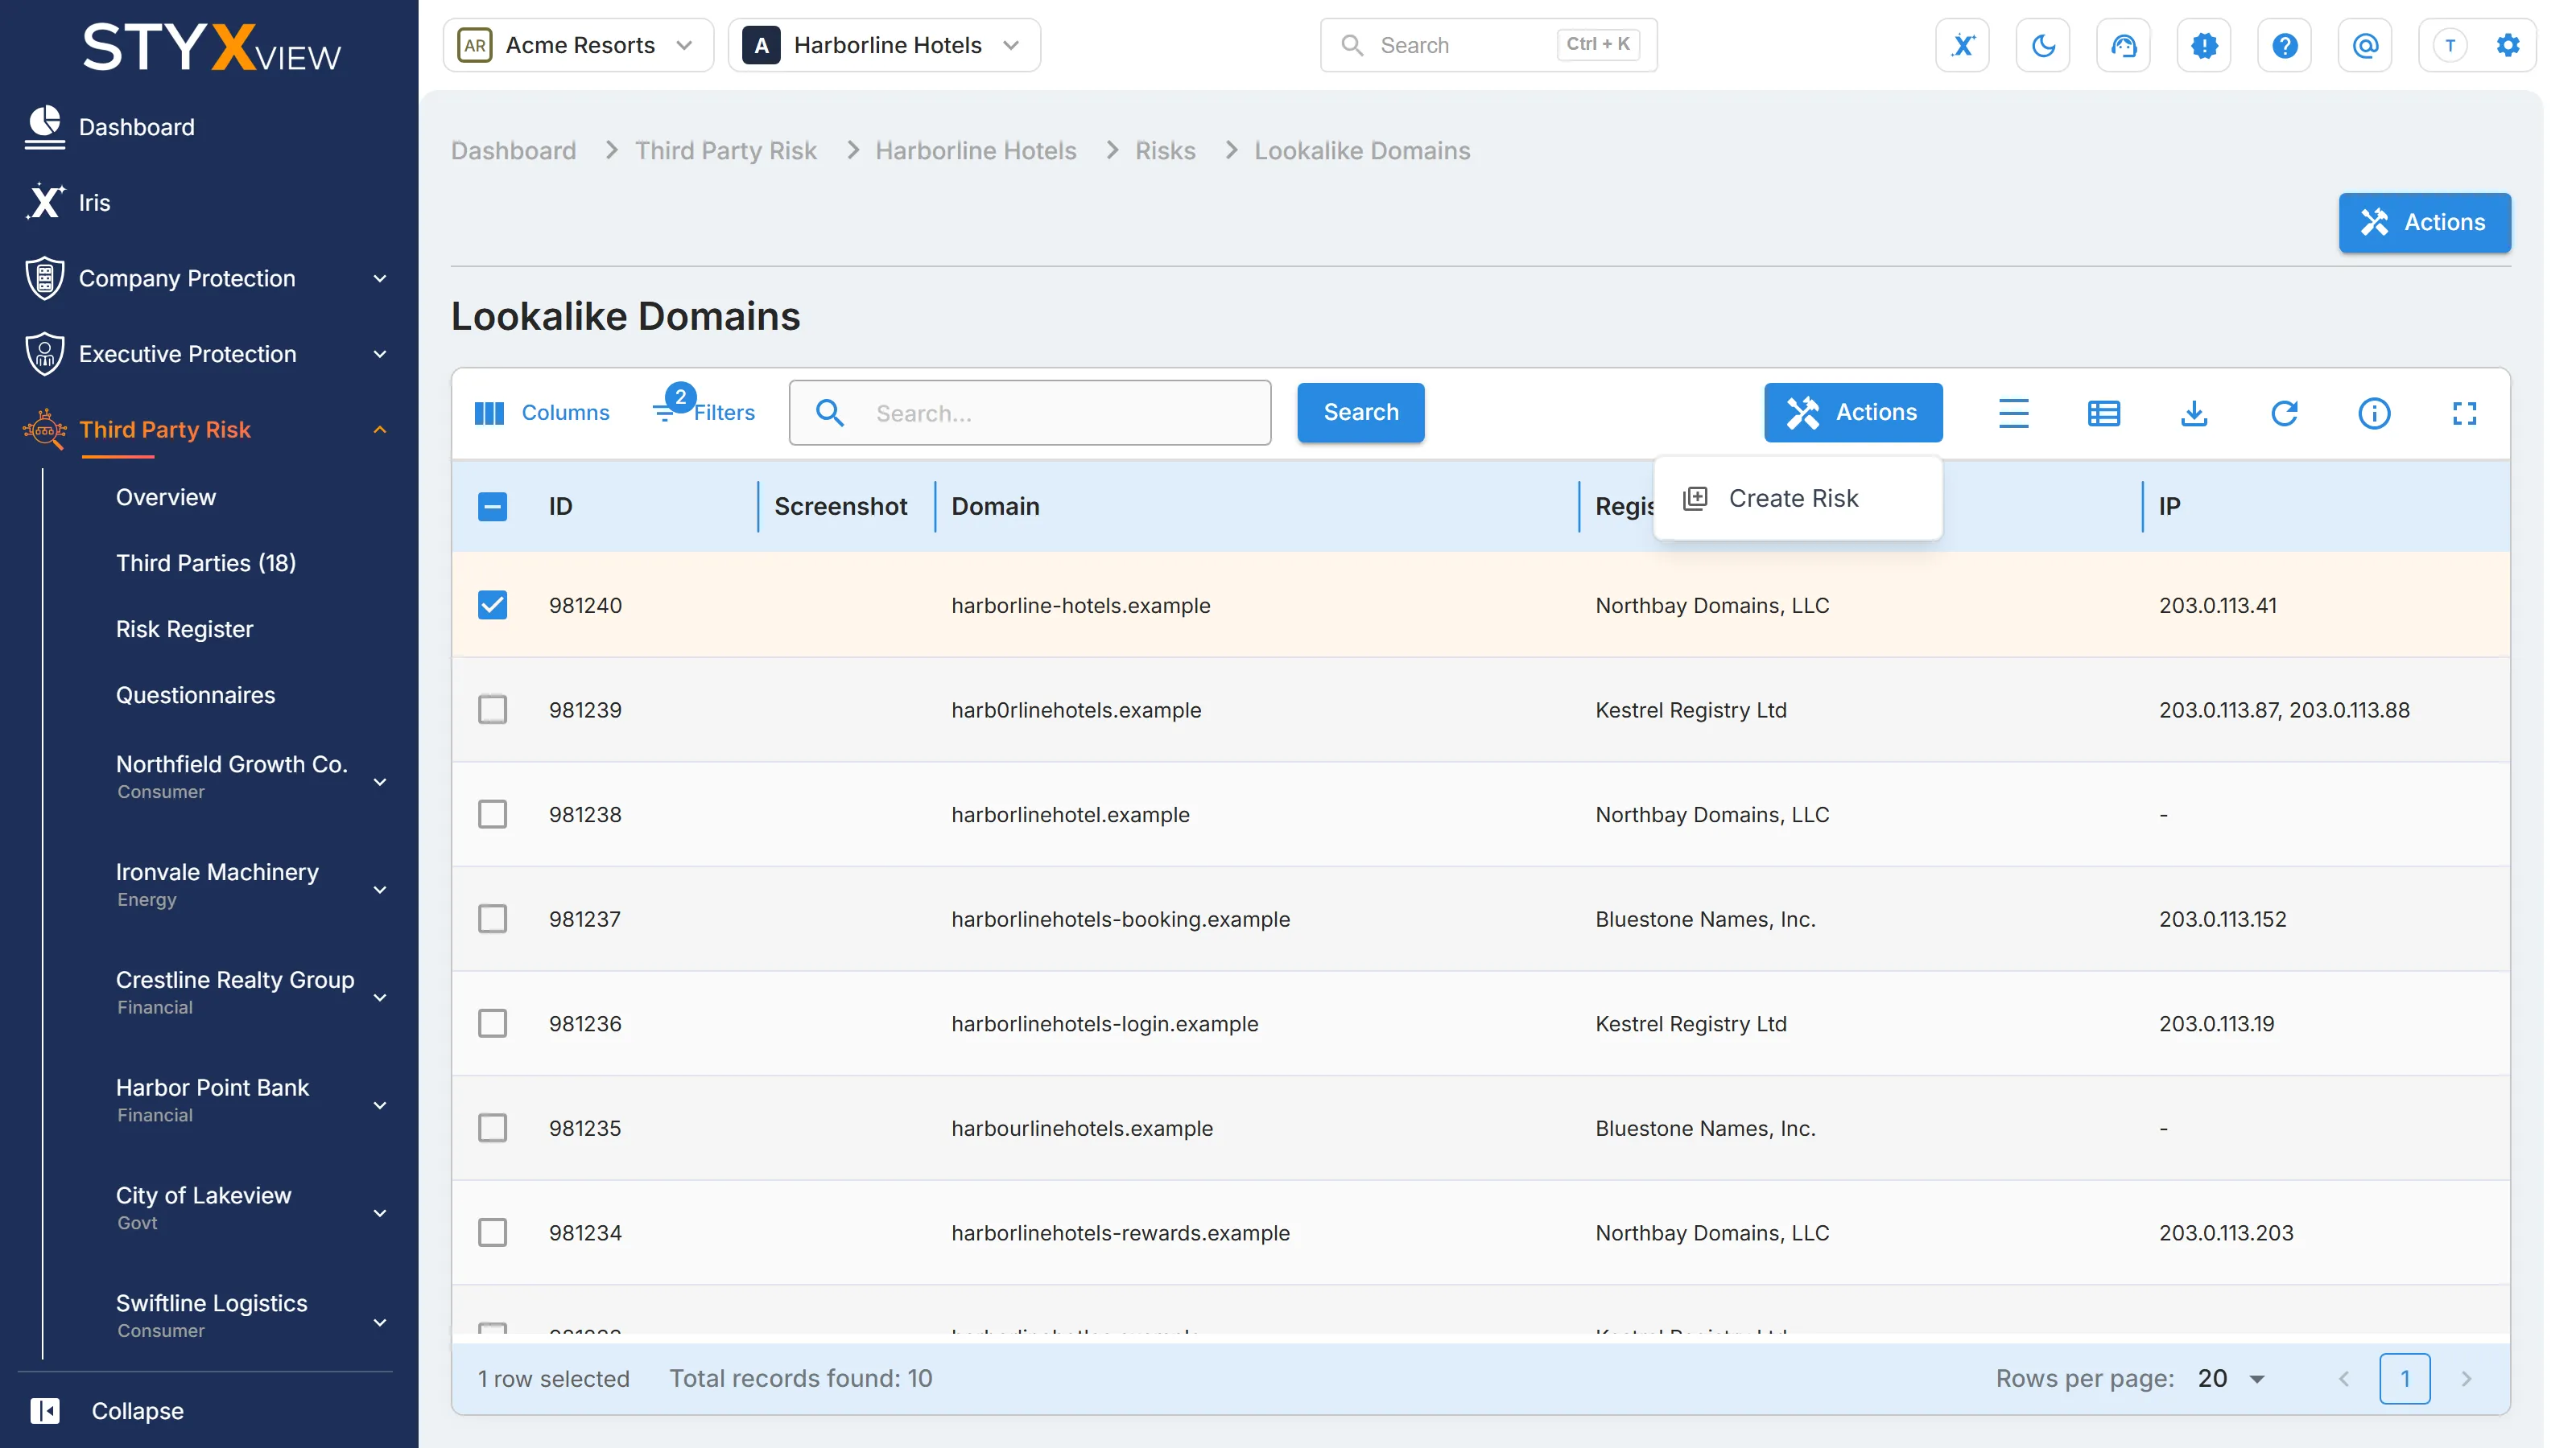Open the T user avatar

coord(2449,45)
